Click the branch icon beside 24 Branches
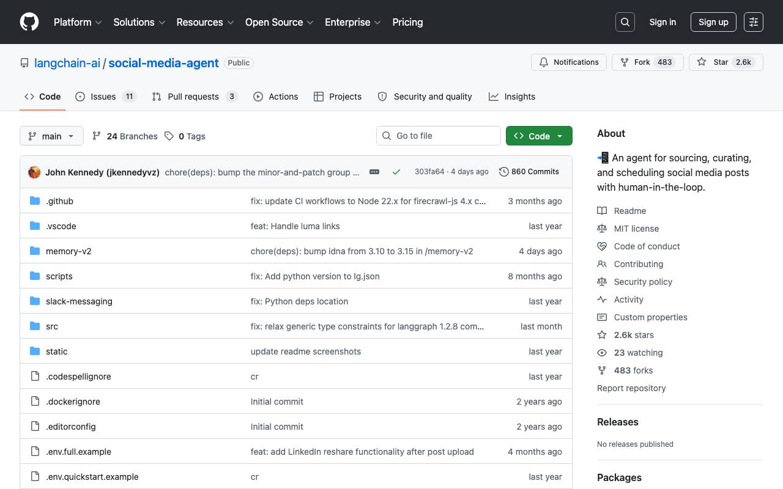Screen dimensions: 783x489 [97, 136]
